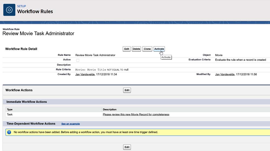Click Edit beside Workflow Actions heading
270x151 pixels.
click(127, 90)
